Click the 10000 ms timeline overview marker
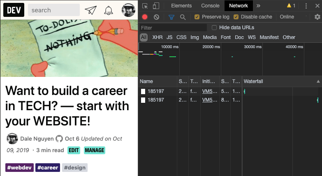Screen dimensions: 322x176 pos(169,47)
